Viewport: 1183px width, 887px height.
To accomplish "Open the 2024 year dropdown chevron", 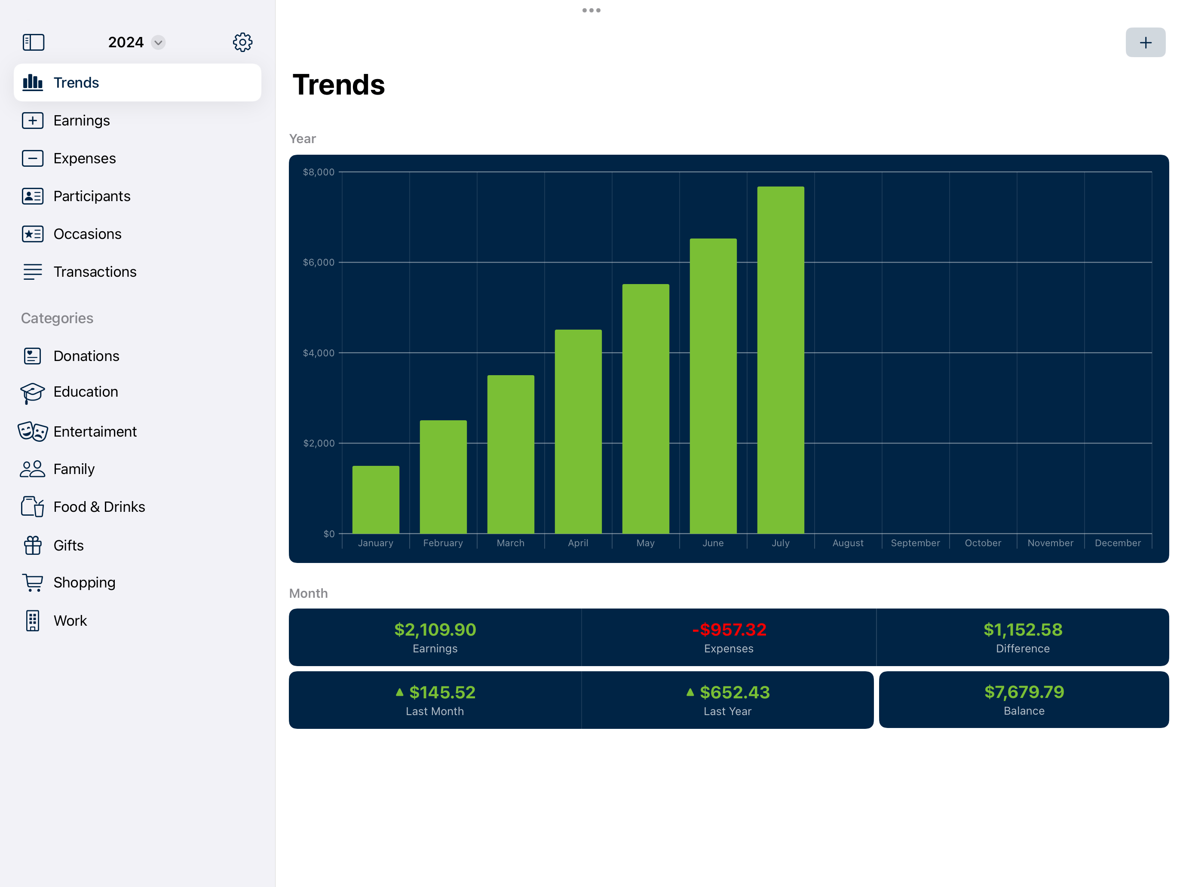I will [158, 42].
